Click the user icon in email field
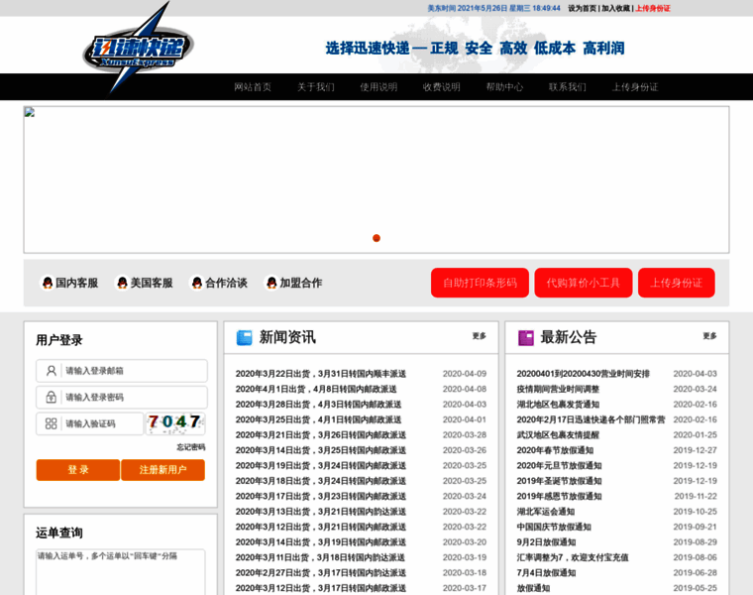The image size is (753, 595). (51, 371)
